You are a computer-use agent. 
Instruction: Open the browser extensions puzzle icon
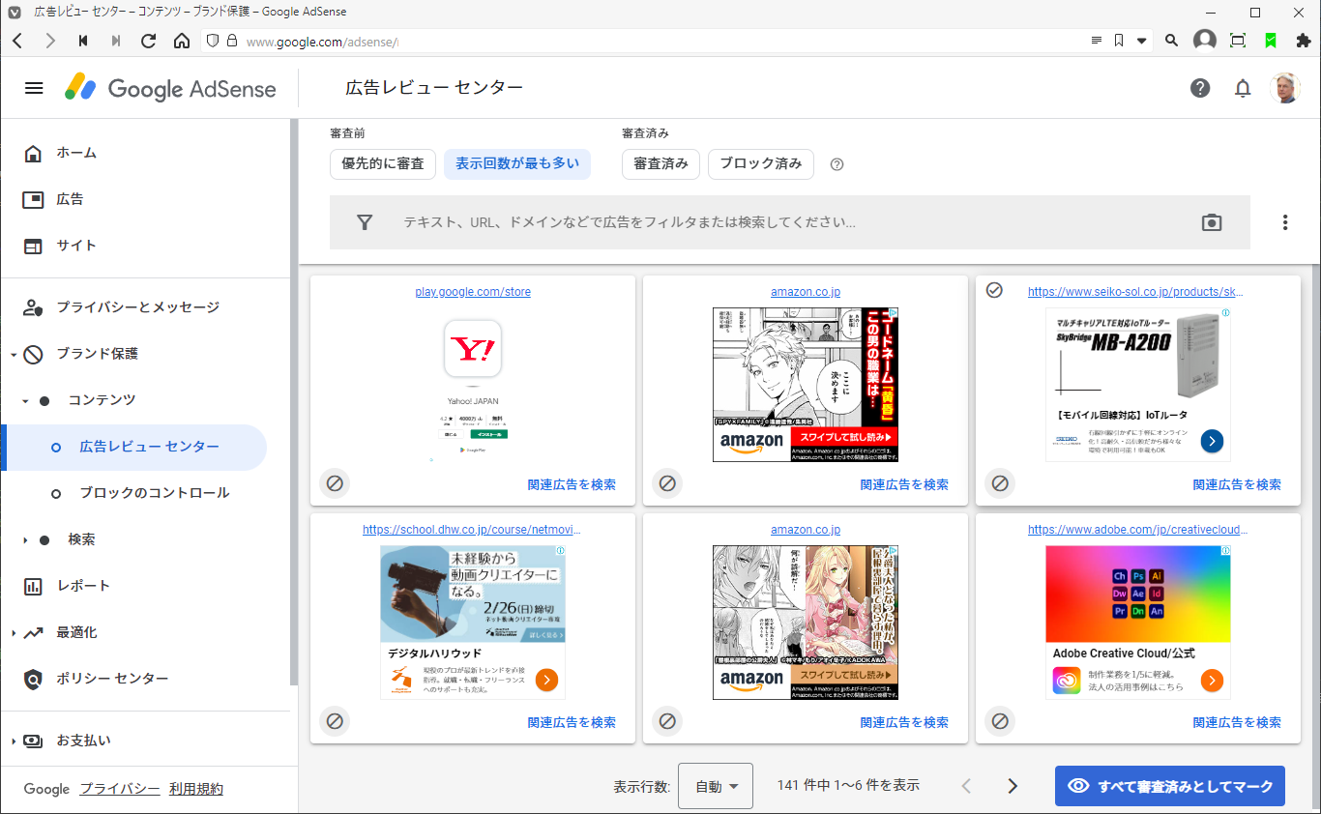click(x=1303, y=41)
